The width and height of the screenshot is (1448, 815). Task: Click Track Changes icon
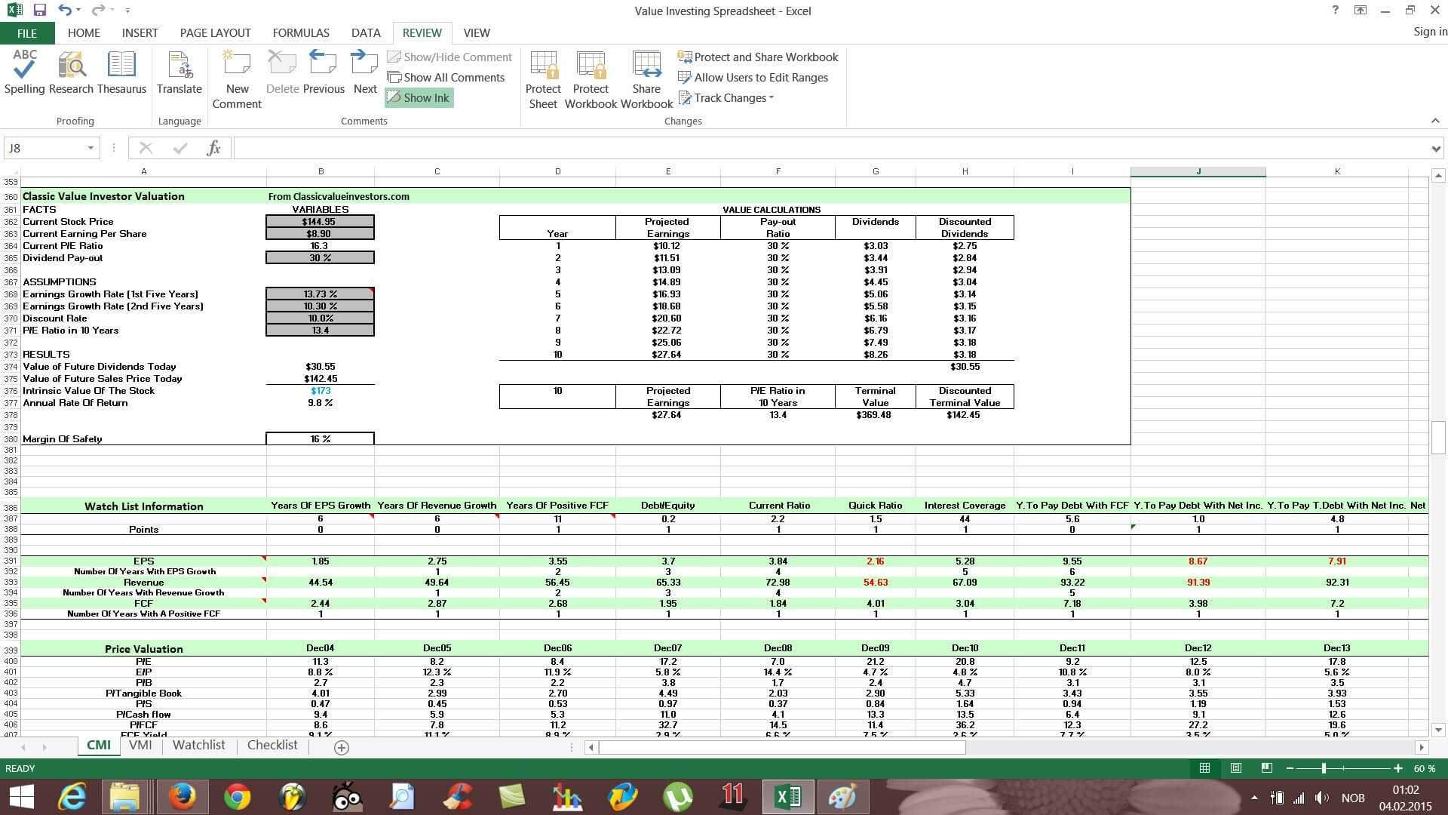coord(728,97)
